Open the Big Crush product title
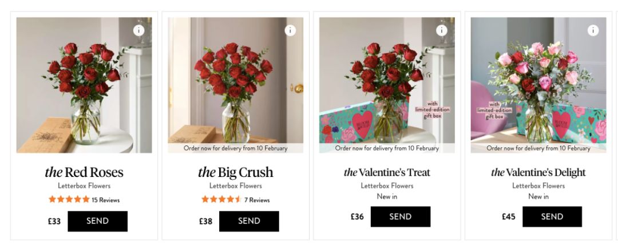The image size is (618, 248). coord(235,172)
